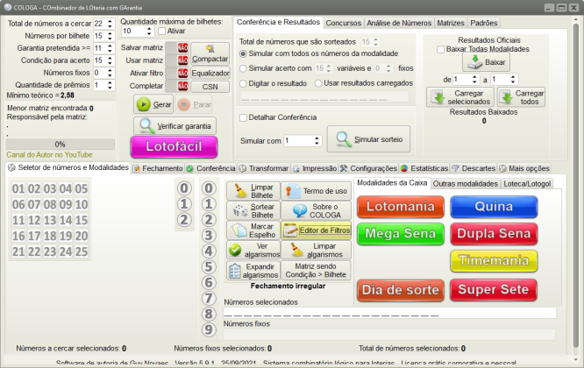Toggle Salvar matriz NÃO switch
Viewport: 584px width, 368px height.
coord(177,47)
